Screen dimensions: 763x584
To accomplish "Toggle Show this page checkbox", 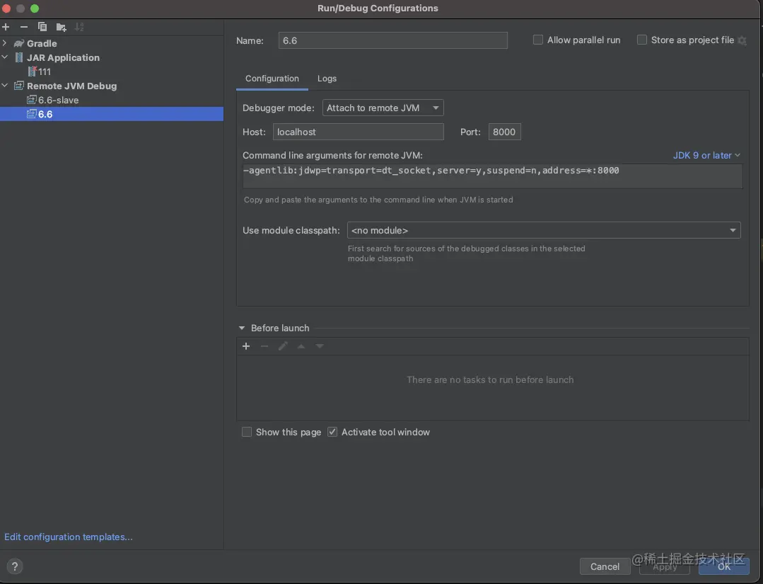I will pos(247,432).
